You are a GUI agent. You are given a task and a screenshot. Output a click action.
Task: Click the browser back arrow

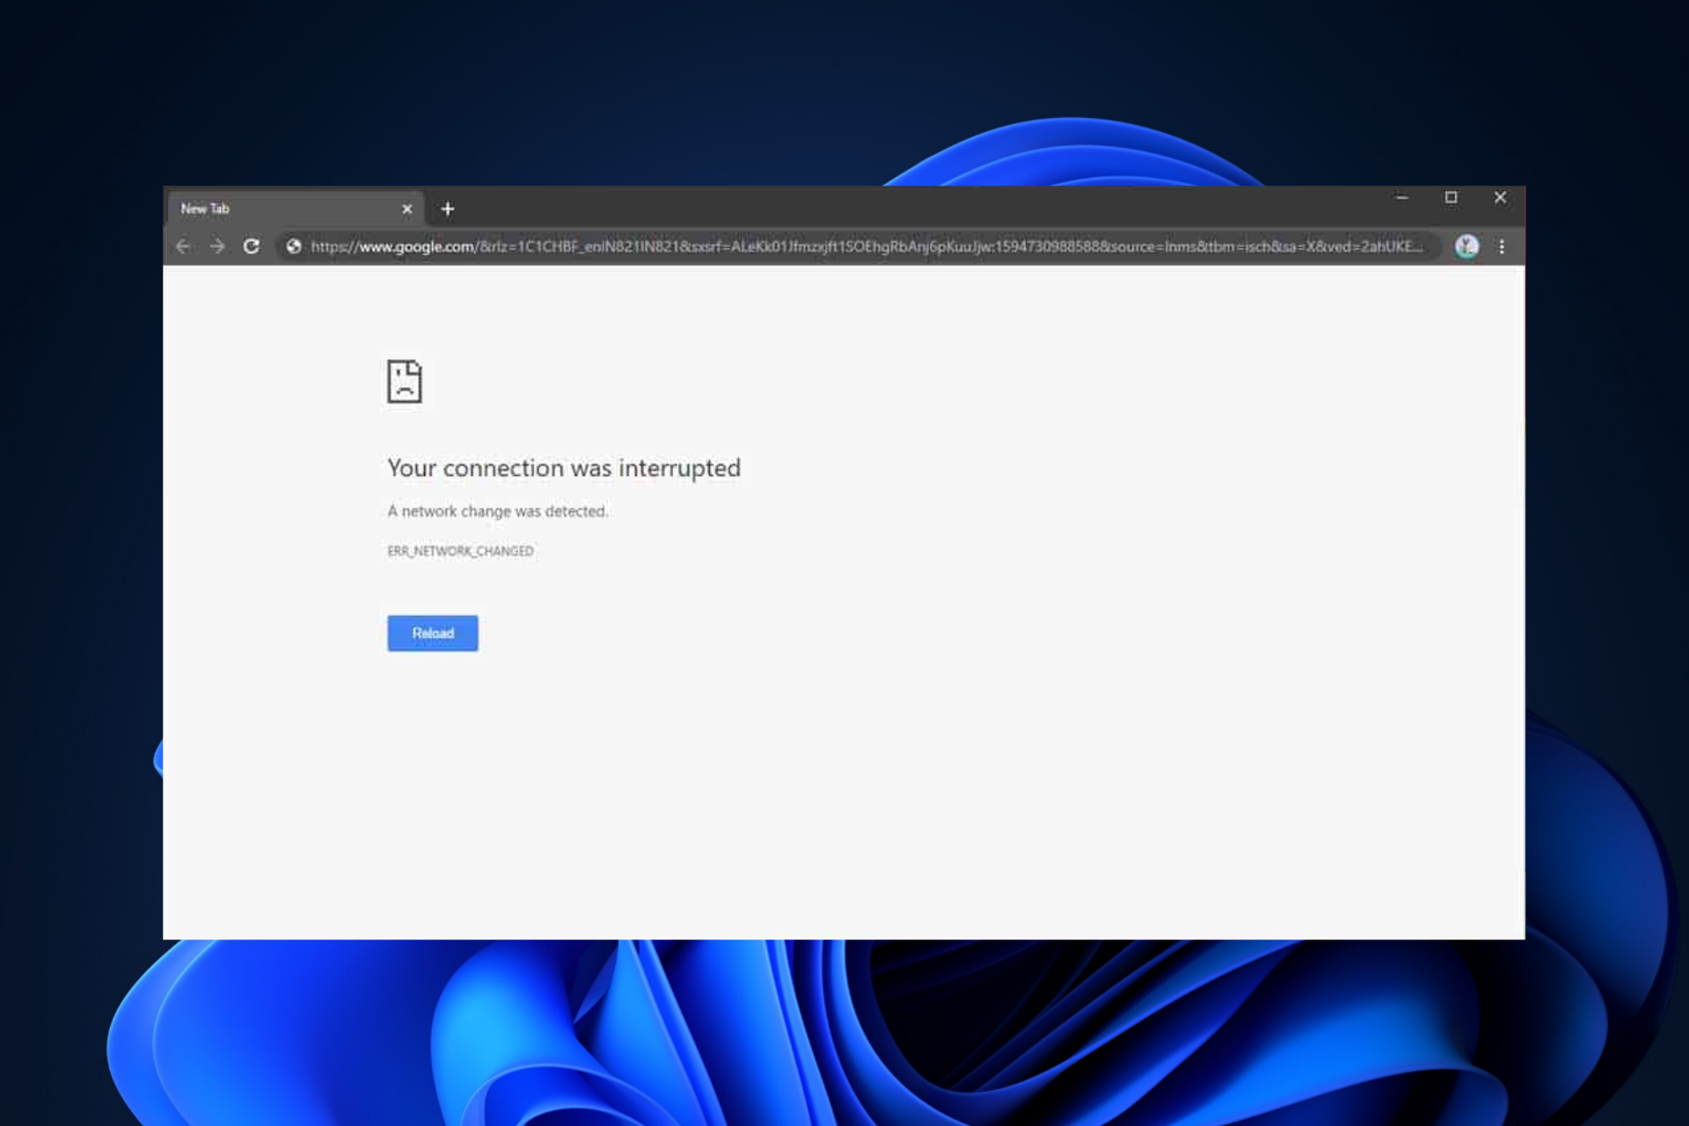point(183,246)
